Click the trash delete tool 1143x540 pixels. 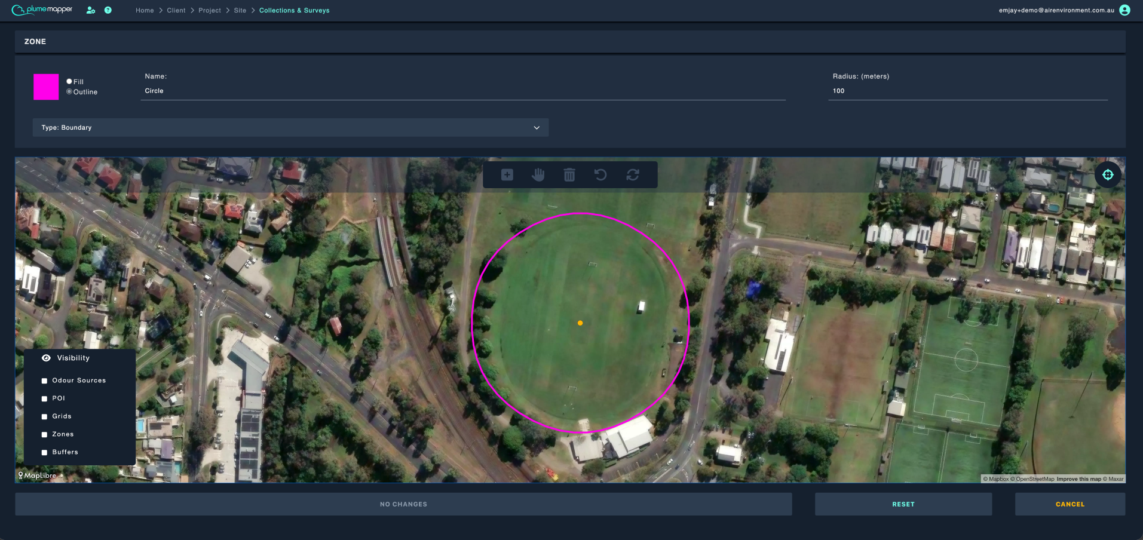(x=569, y=174)
